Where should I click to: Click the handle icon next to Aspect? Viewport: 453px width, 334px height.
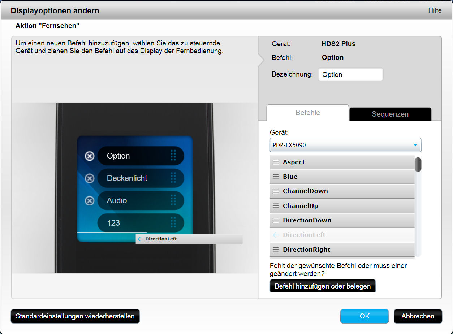(x=276, y=162)
